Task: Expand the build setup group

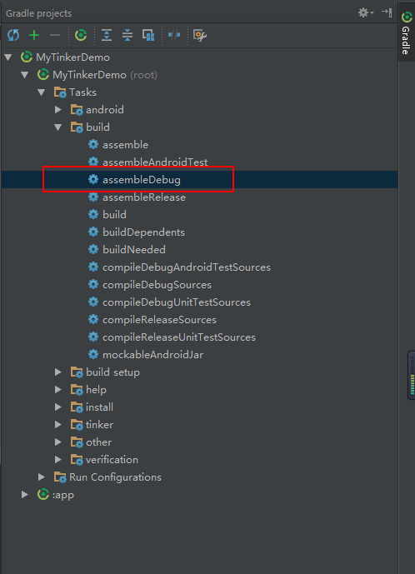Action: (x=57, y=372)
